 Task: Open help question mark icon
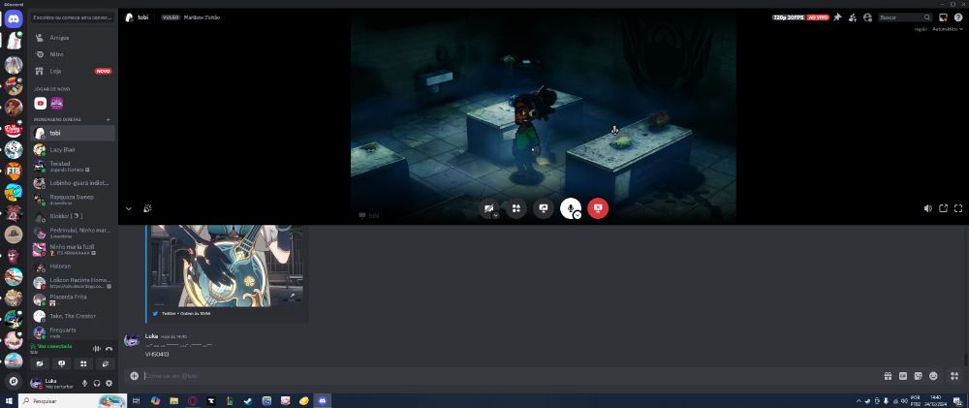point(958,17)
